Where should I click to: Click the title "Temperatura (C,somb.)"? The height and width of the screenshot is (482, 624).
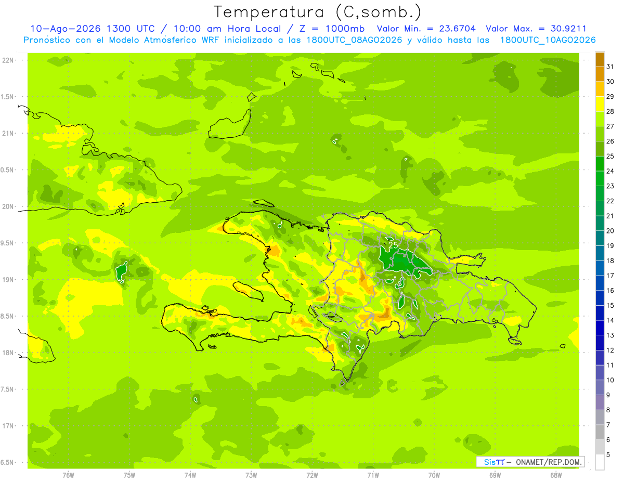click(317, 11)
